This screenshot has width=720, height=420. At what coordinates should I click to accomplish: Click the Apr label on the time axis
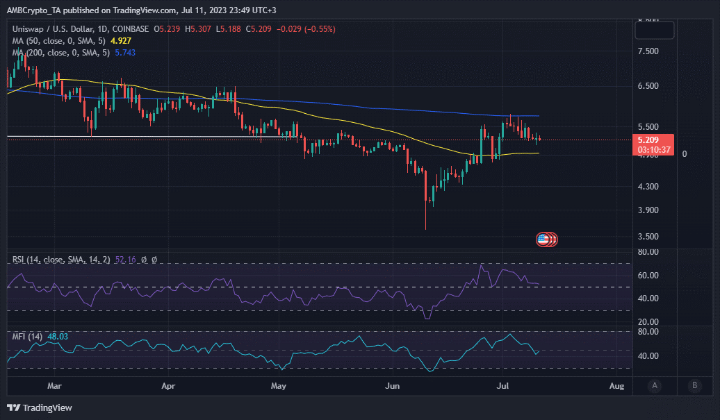(168, 386)
